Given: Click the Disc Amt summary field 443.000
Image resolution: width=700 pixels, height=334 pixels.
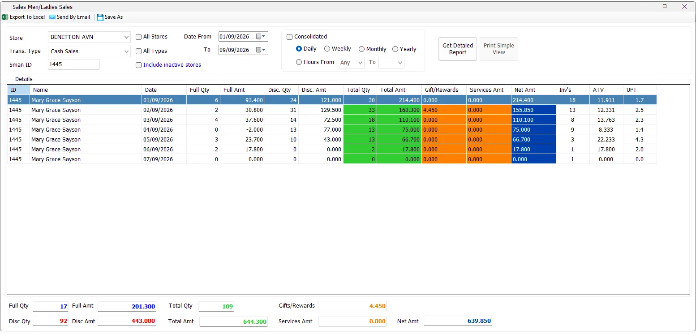Looking at the screenshot, I should pos(127,321).
